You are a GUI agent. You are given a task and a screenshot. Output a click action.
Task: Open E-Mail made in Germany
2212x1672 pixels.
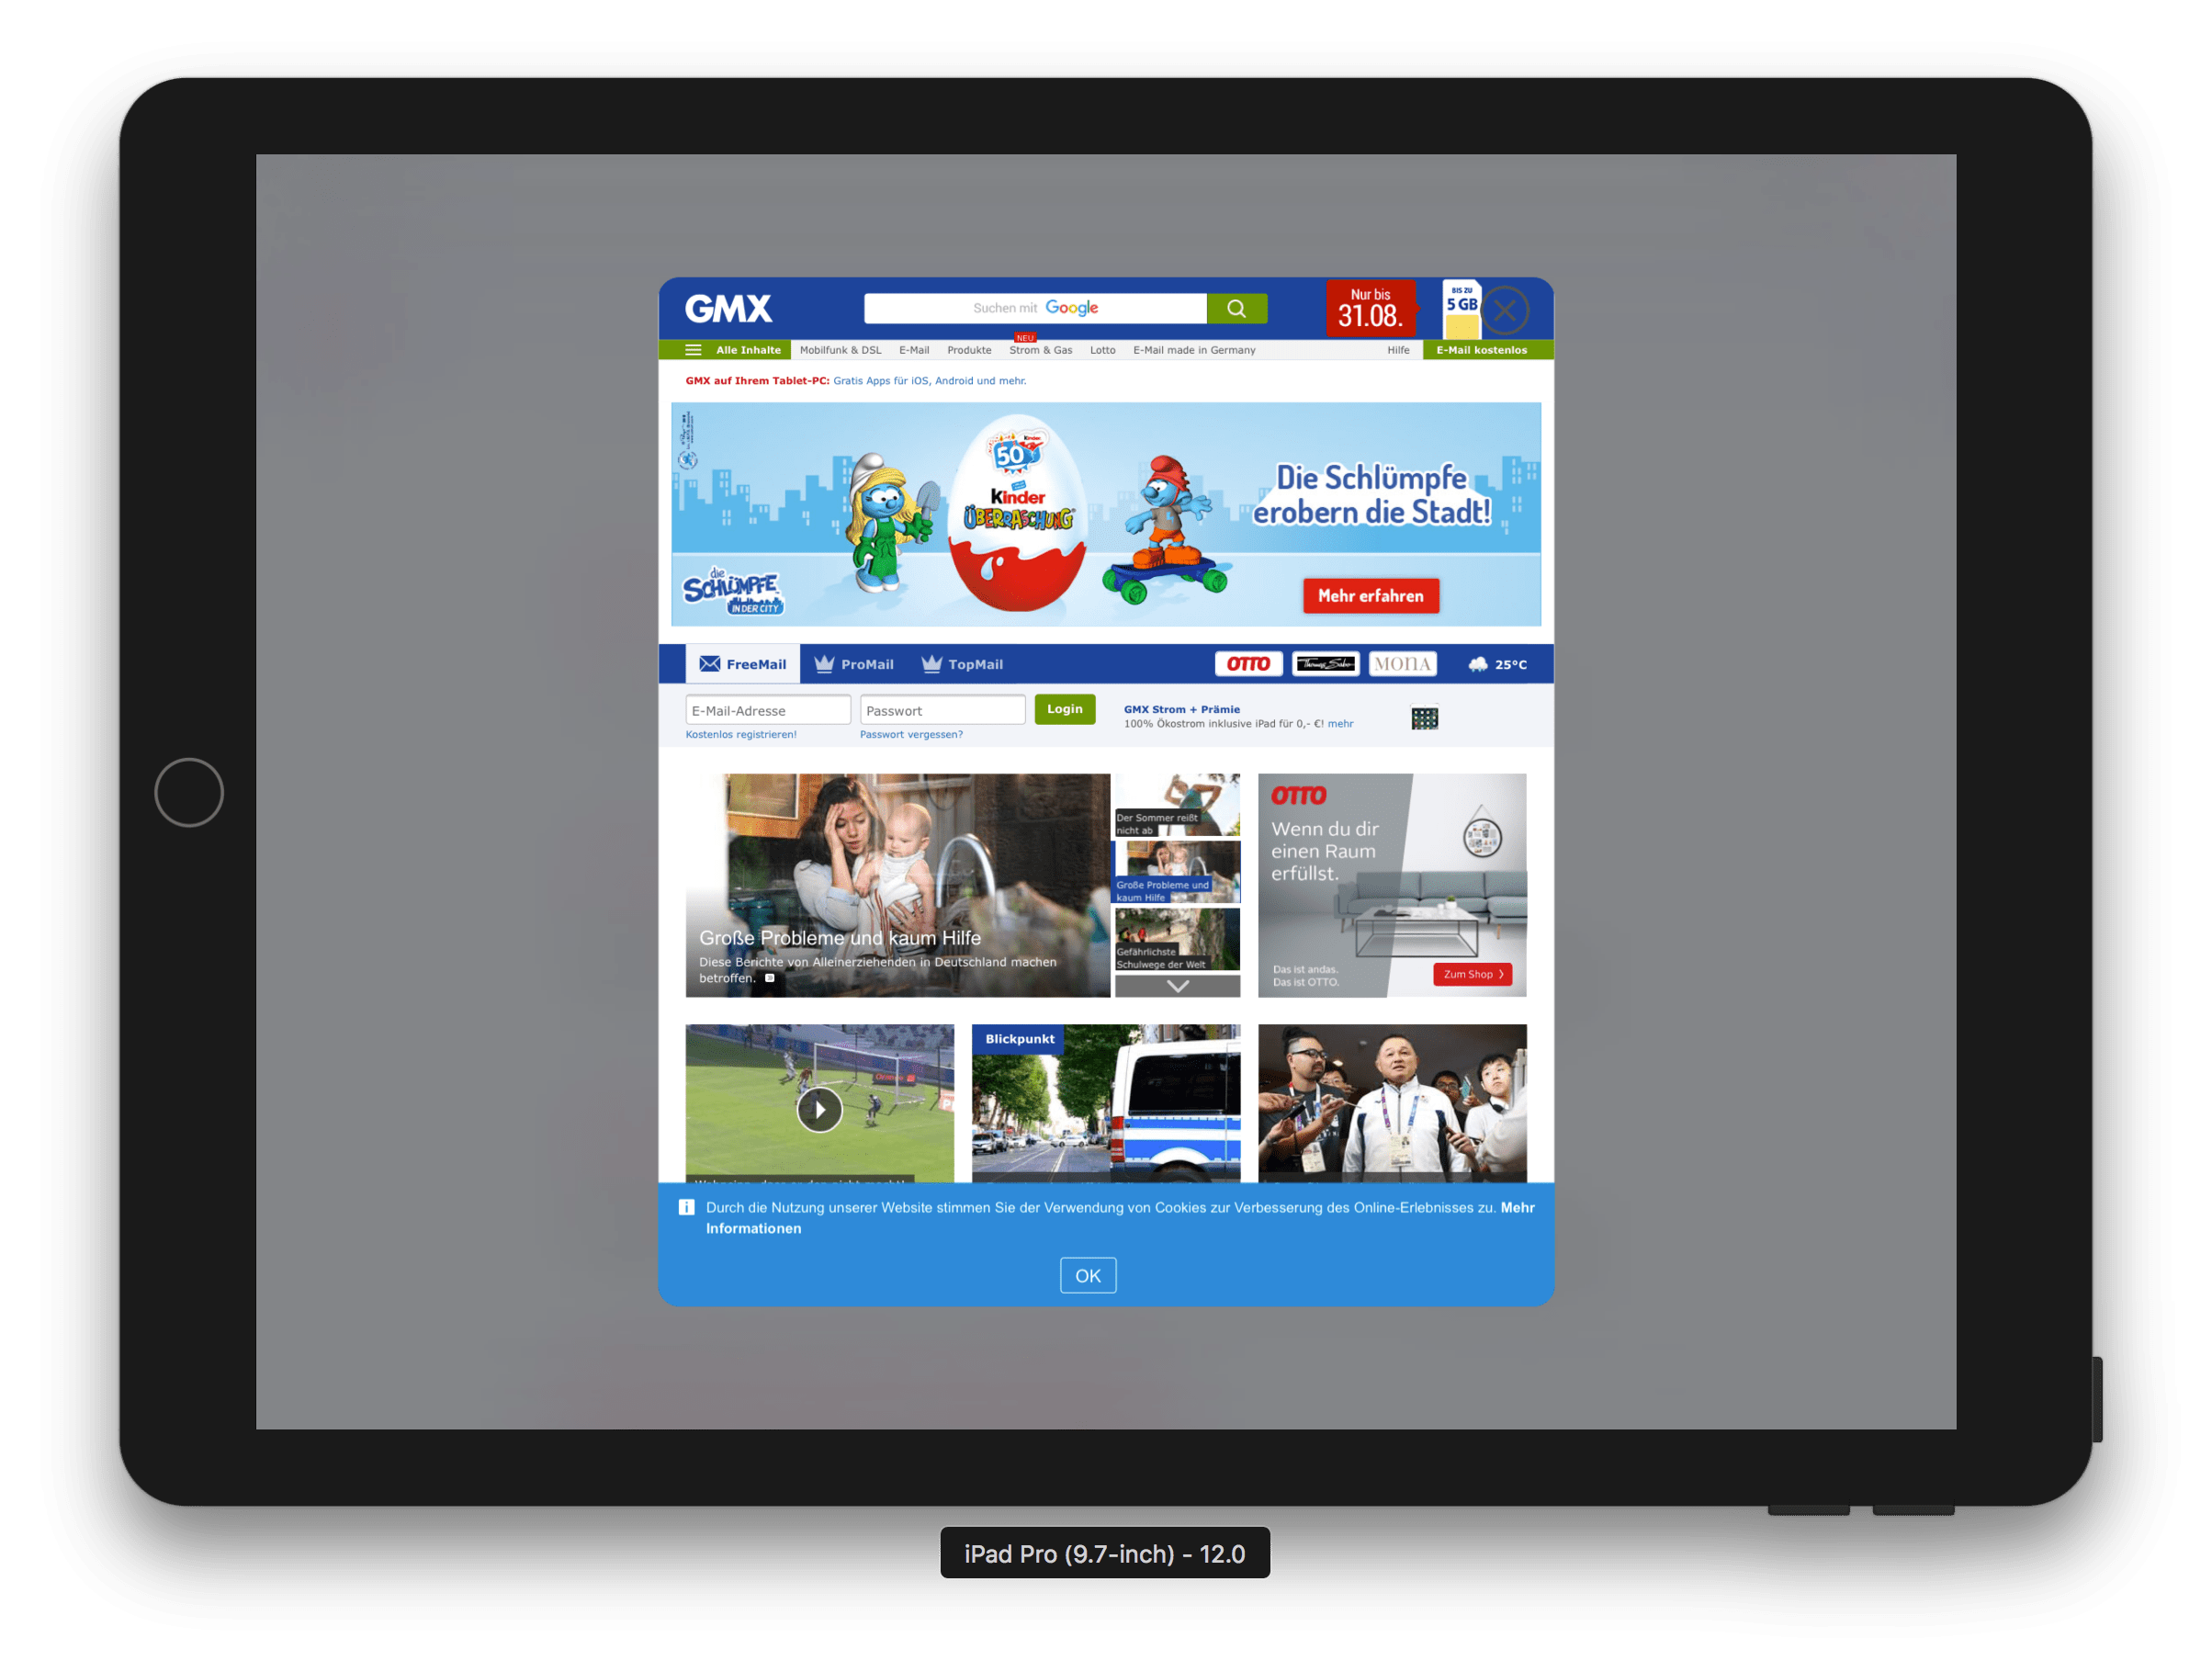[x=1194, y=350]
